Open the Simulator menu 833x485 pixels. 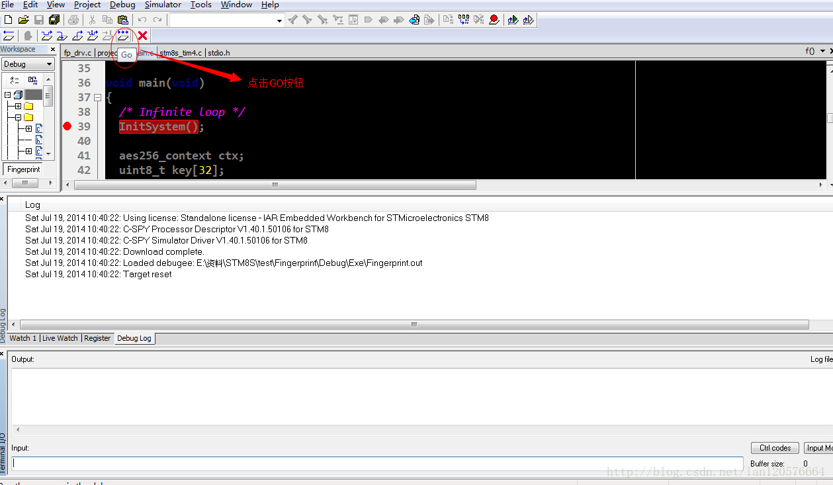[163, 5]
